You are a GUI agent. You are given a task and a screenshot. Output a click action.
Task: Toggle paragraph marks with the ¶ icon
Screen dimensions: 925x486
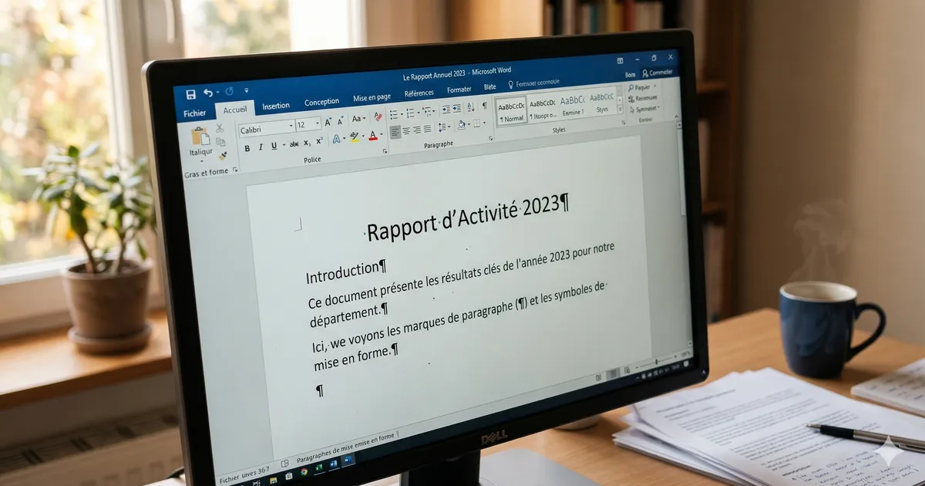click(483, 105)
